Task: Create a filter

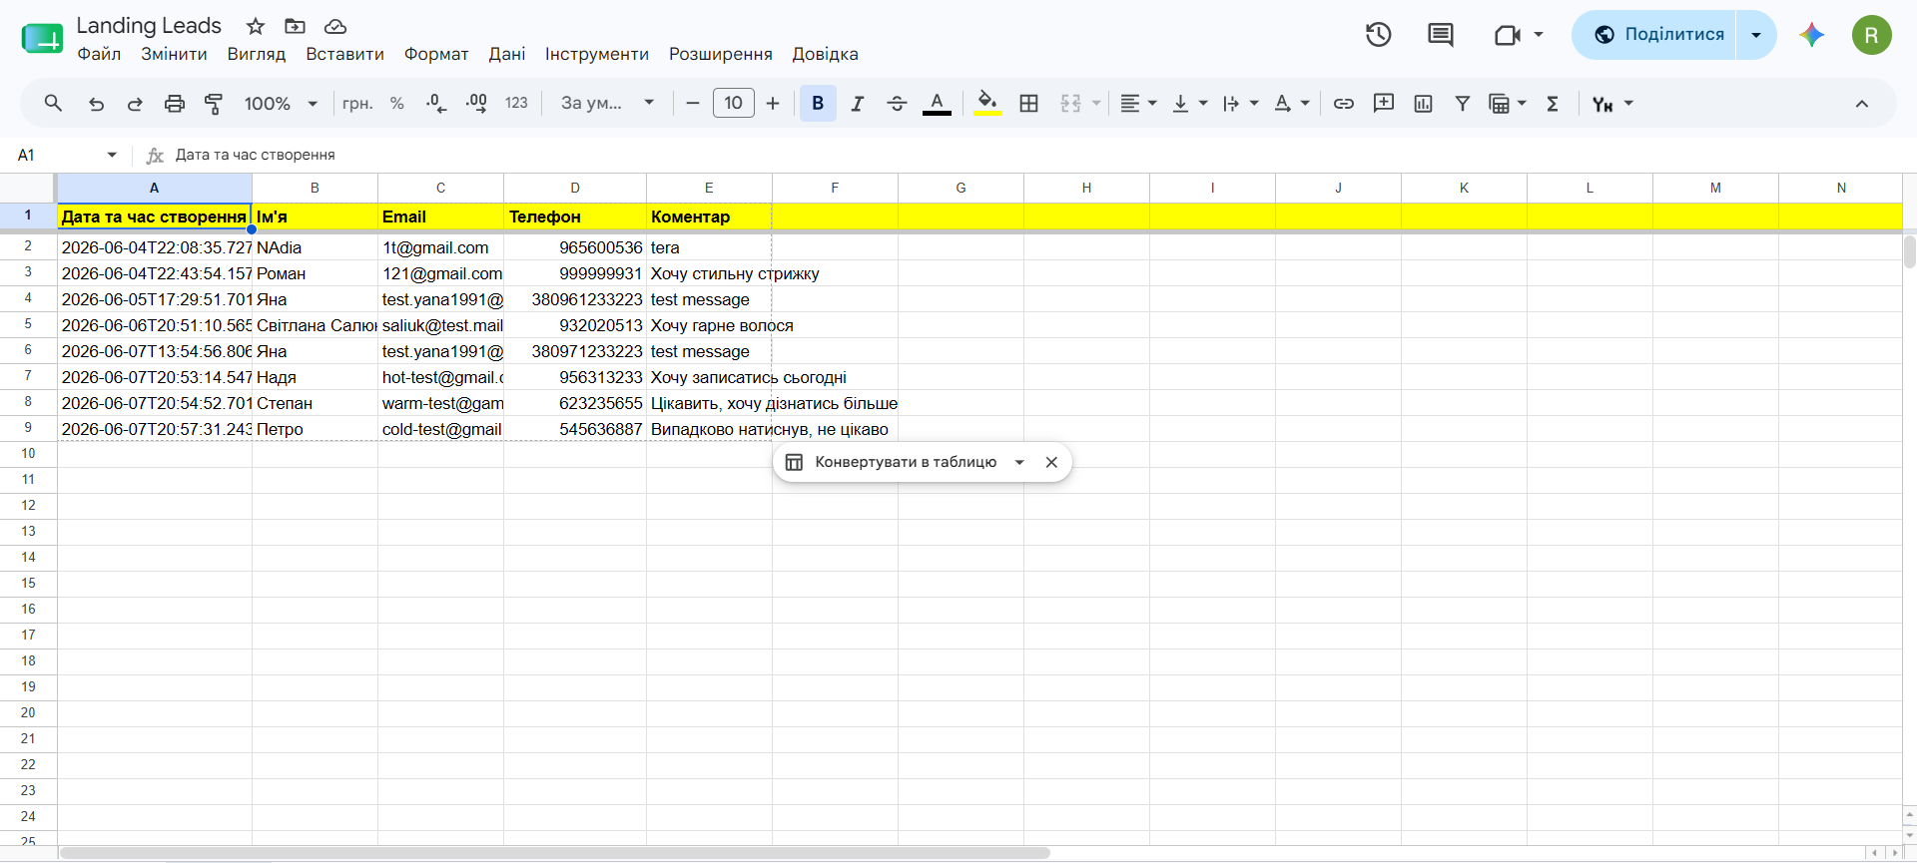Action: (x=1463, y=103)
